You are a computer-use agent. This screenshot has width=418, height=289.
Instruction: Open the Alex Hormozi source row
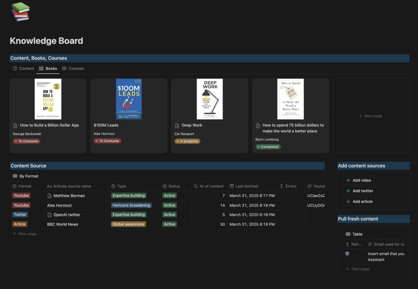tap(59, 205)
